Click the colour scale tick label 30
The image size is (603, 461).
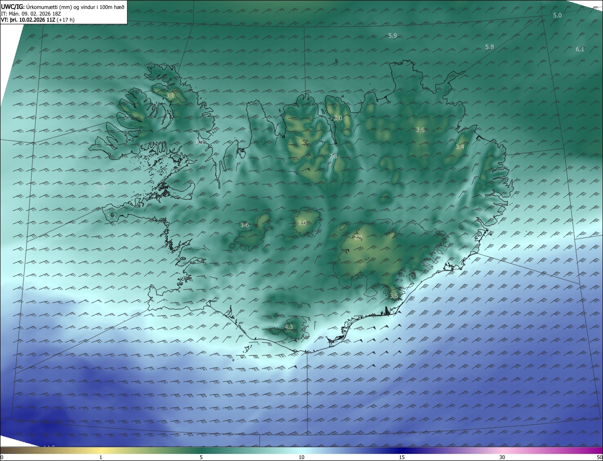tap(502, 457)
